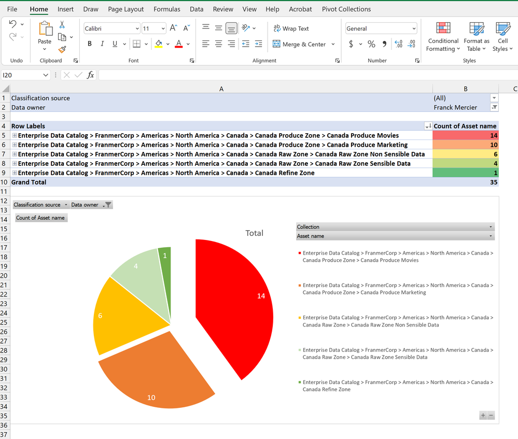Switch to the Data tab
518x439 pixels.
(197, 9)
